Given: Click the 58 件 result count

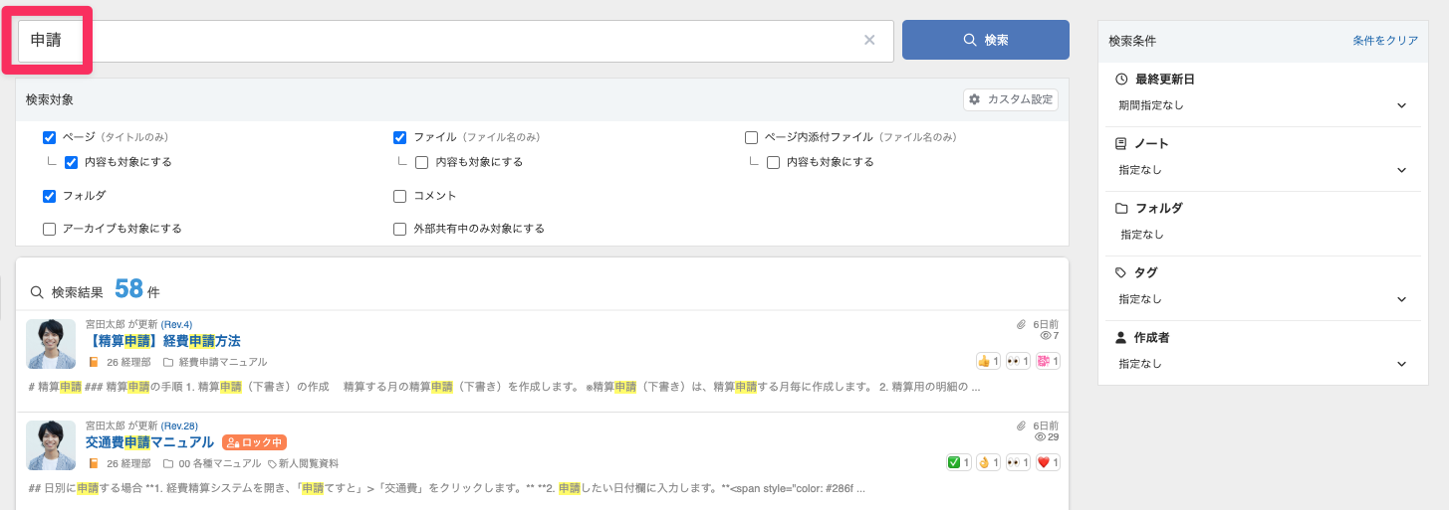Looking at the screenshot, I should point(137,289).
